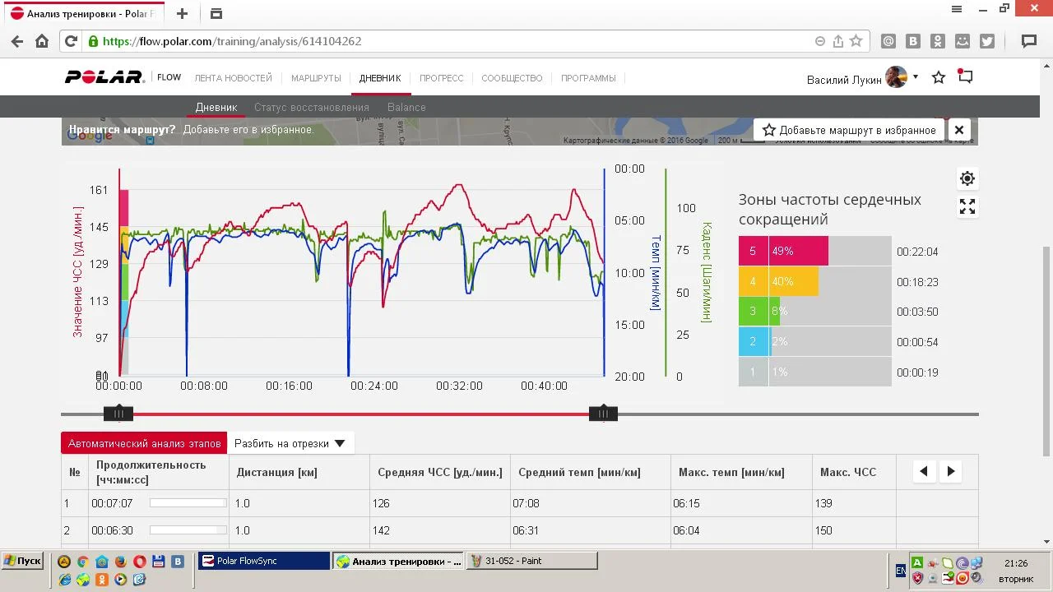
Task: Go to the ПРОГРЕСС menu item
Action: [441, 78]
